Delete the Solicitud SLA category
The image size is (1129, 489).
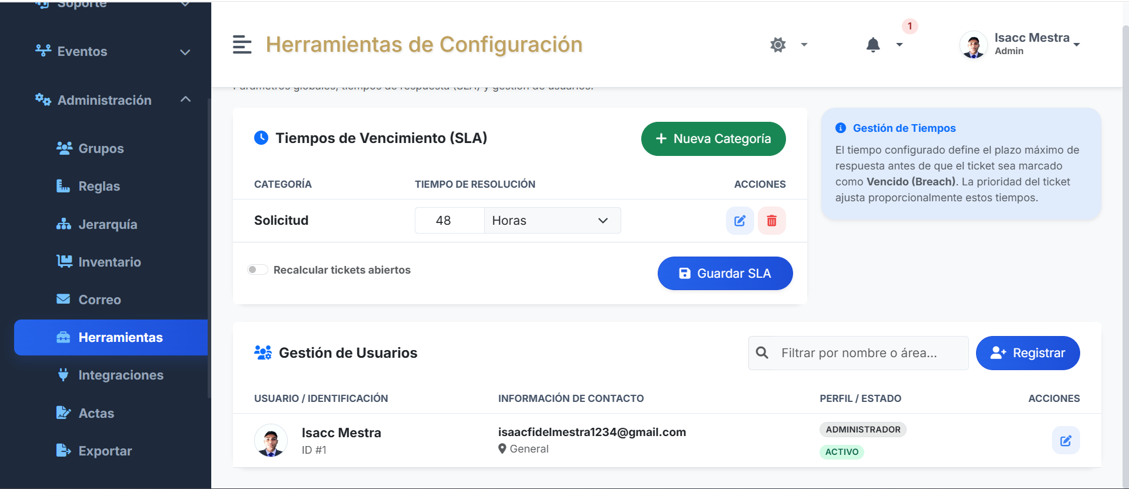tap(771, 221)
